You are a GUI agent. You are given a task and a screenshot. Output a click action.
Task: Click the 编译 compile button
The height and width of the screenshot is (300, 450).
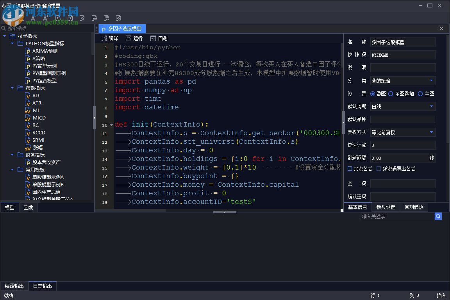[110, 38]
